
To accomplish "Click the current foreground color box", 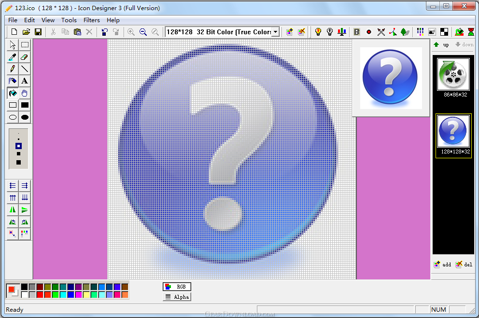I will [x=11, y=289].
